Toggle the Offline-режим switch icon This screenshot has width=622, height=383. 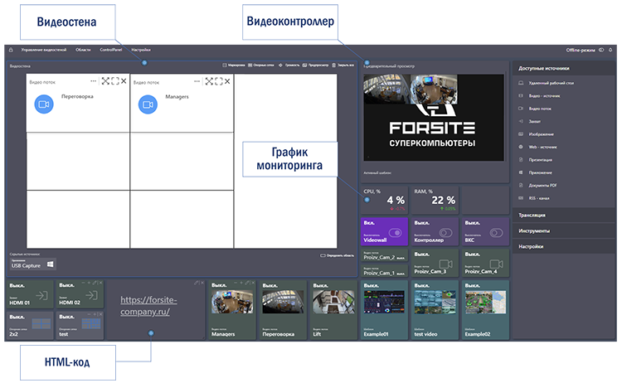601,50
